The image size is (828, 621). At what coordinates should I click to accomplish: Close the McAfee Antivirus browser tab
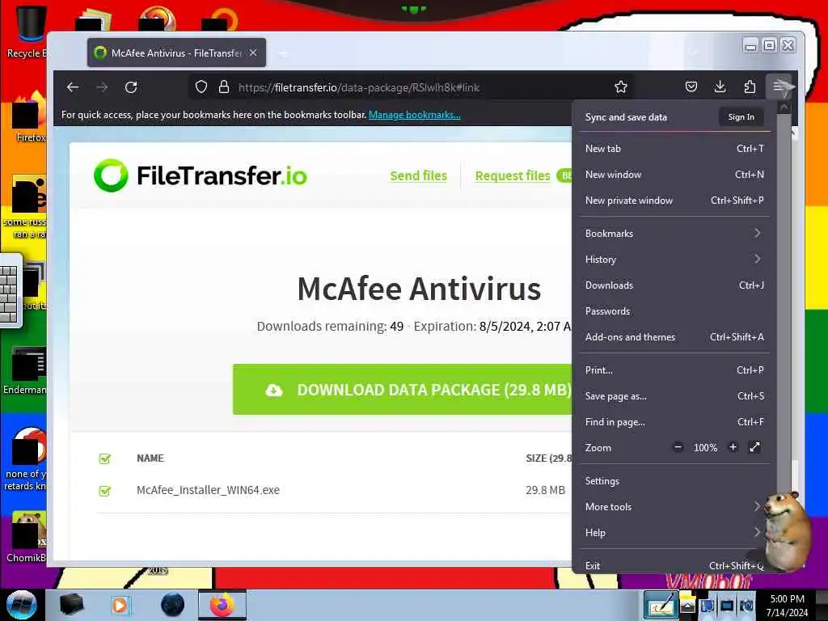tap(253, 53)
